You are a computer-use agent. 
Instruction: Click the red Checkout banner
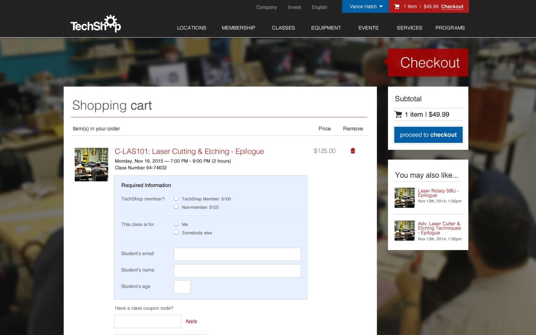(x=428, y=63)
